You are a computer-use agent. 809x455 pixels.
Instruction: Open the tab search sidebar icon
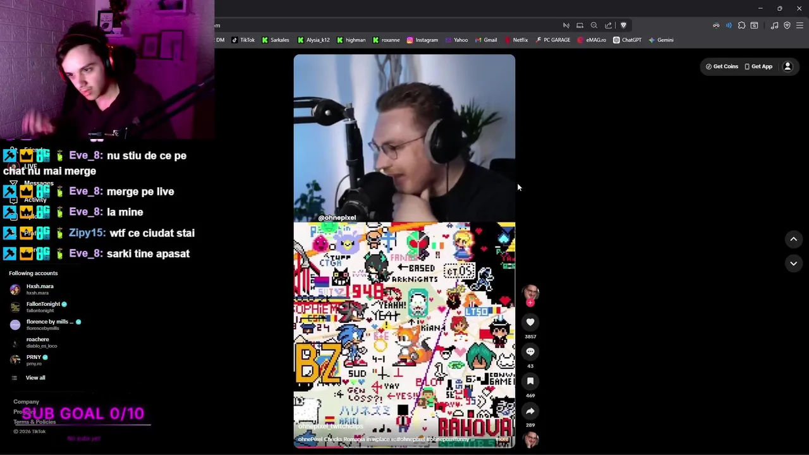click(x=754, y=25)
